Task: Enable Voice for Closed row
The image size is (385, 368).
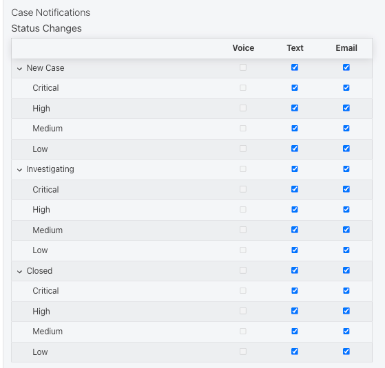Action: click(243, 270)
